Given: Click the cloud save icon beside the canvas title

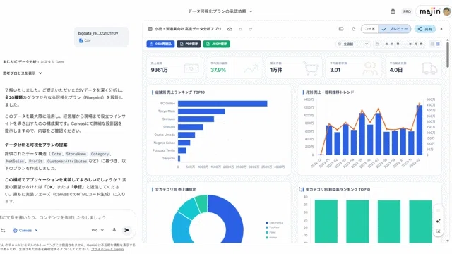Looking at the screenshot, I should click(x=230, y=29).
